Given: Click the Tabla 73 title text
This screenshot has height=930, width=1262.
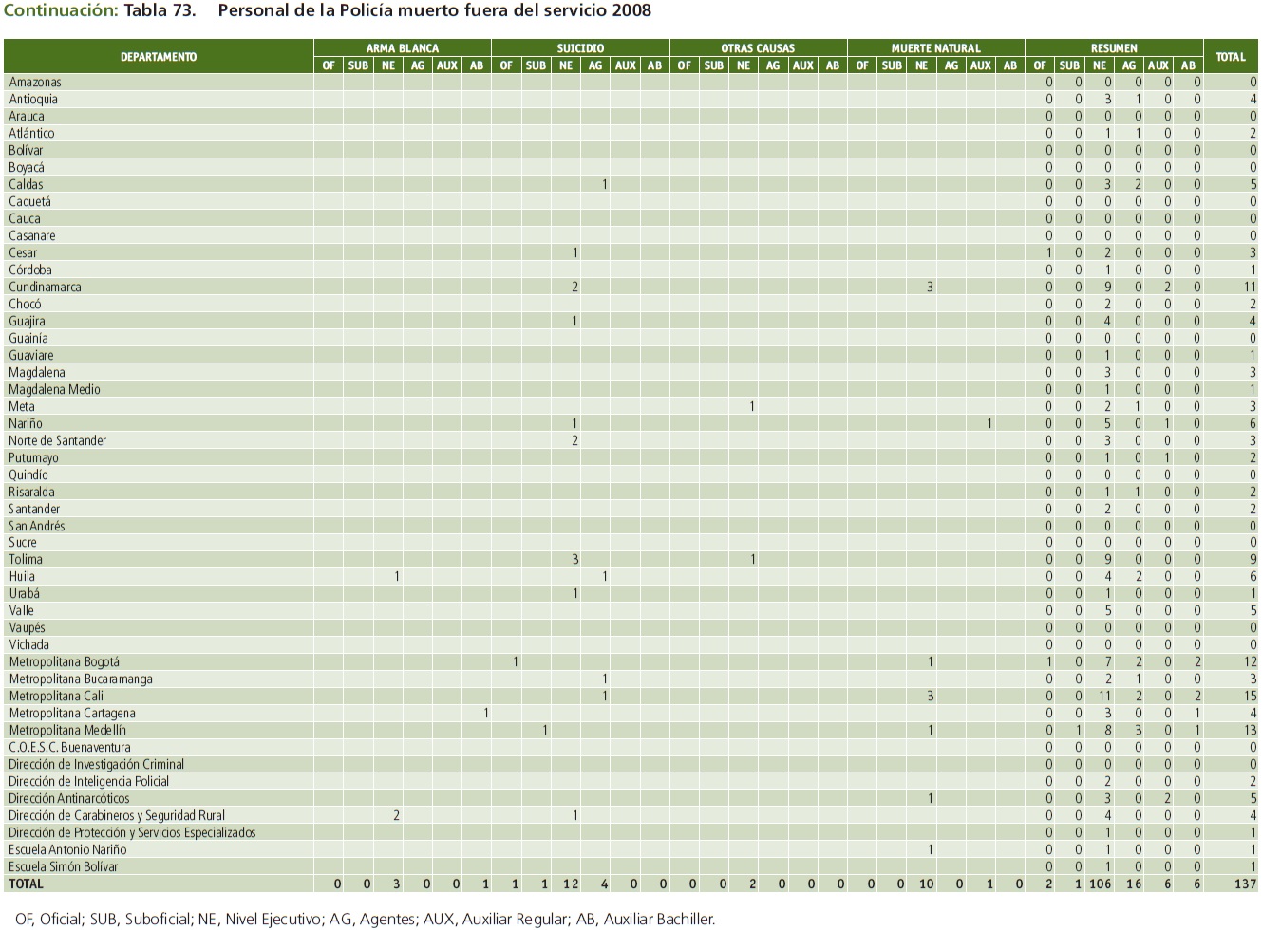Looking at the screenshot, I should point(160,11).
